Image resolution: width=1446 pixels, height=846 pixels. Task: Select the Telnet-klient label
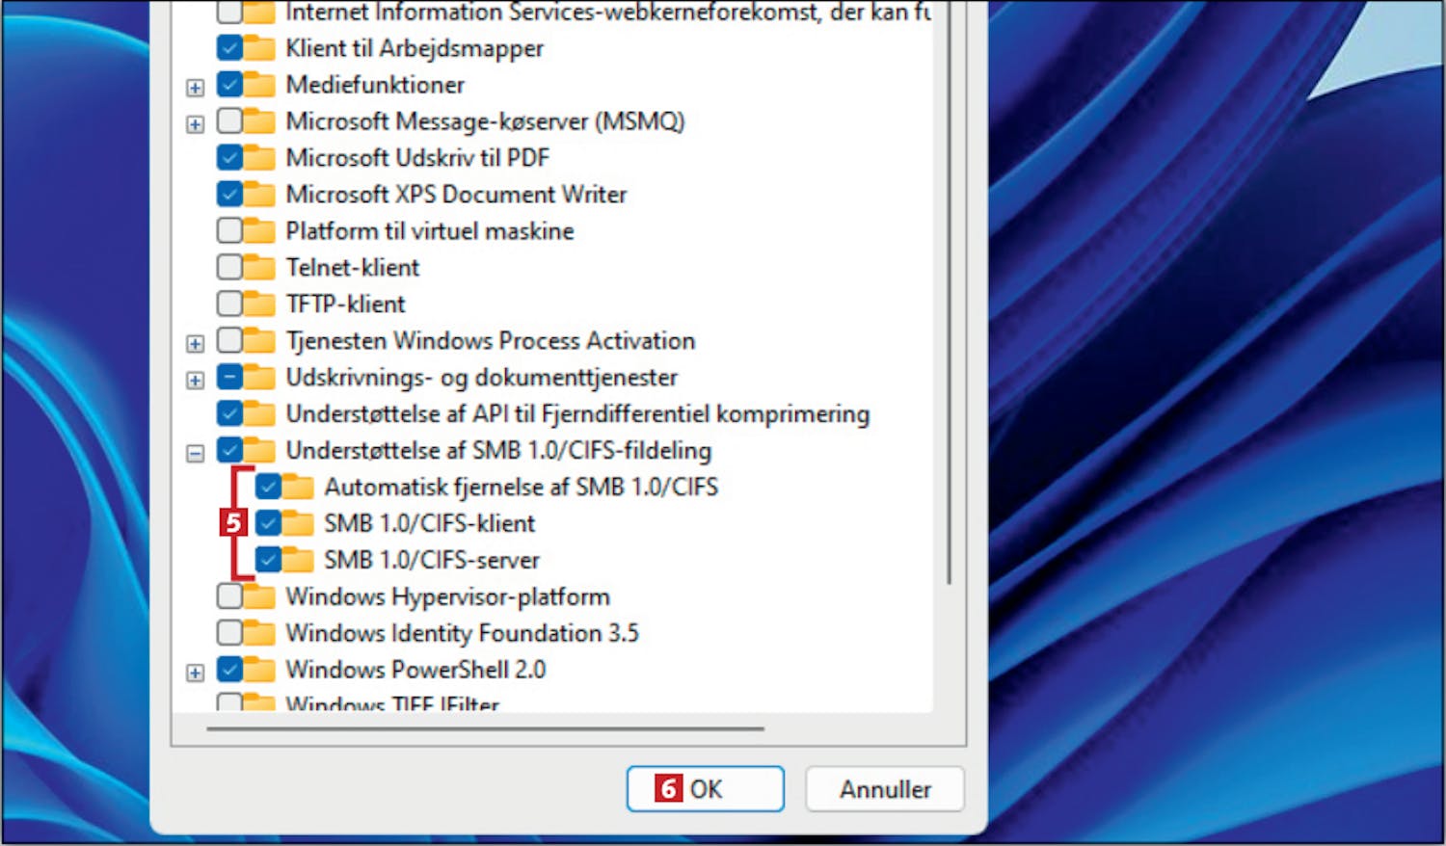353,267
